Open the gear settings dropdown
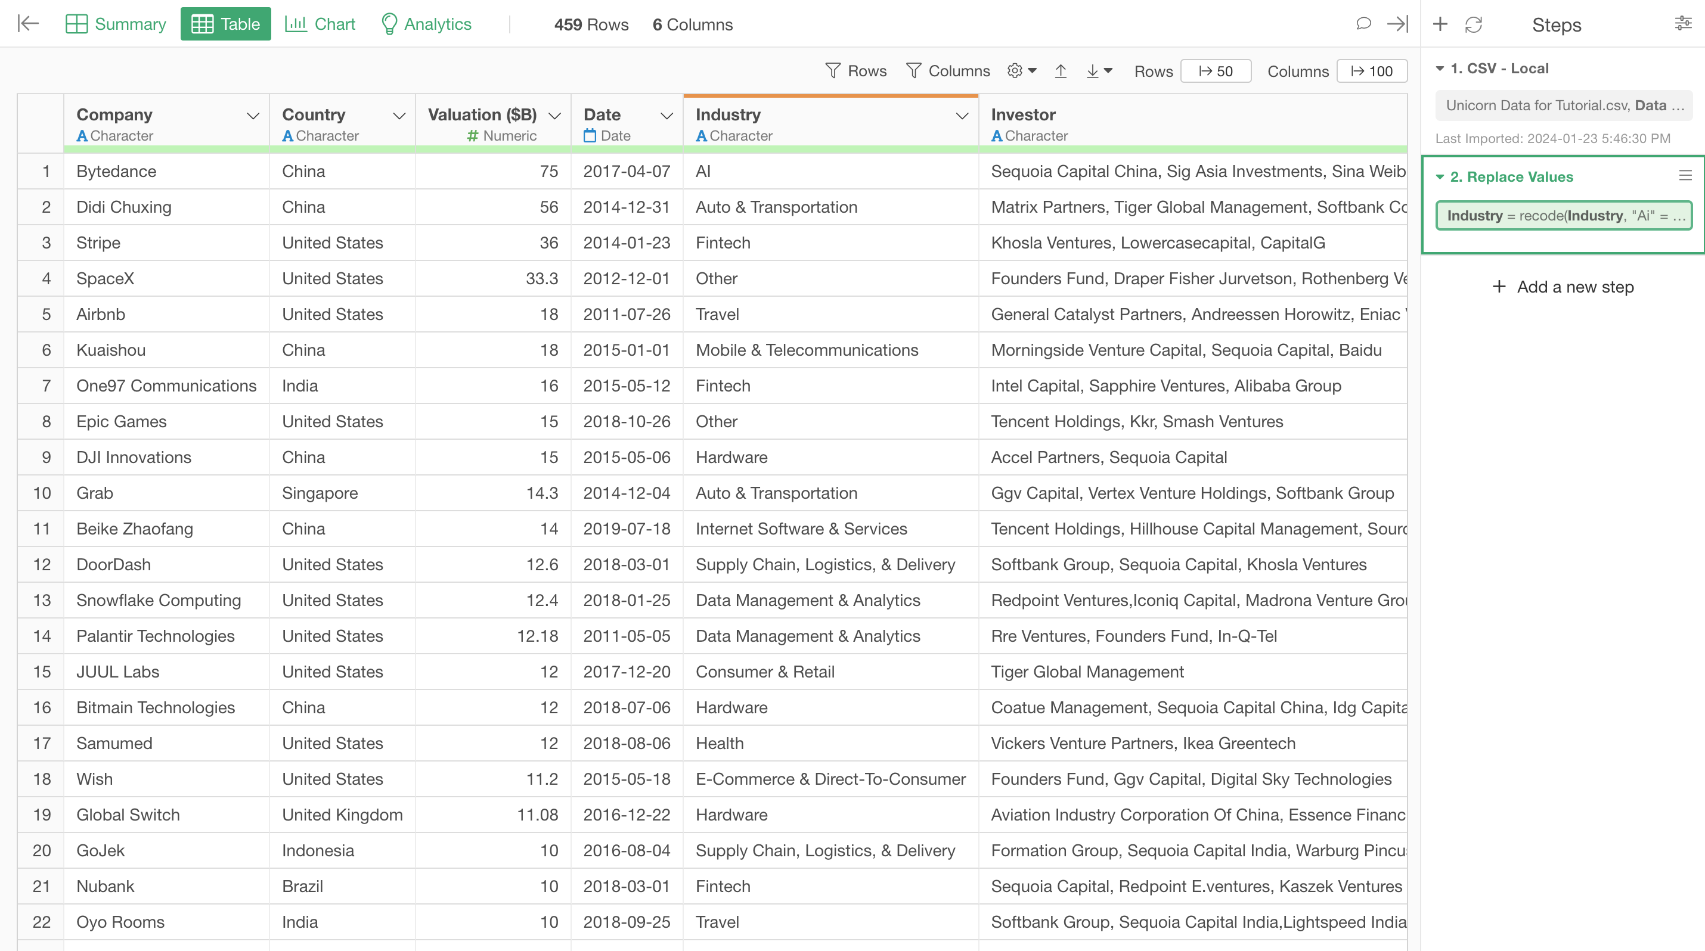Viewport: 1705px width, 951px height. 1021,71
